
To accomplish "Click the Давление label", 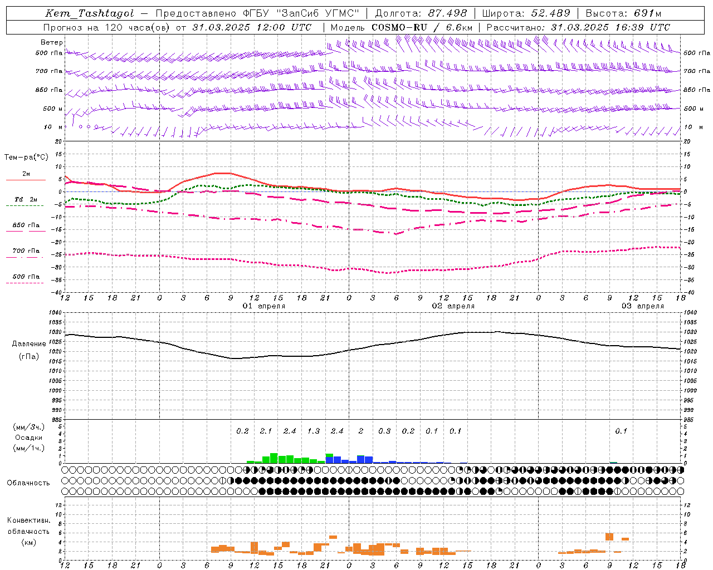I will (x=29, y=344).
